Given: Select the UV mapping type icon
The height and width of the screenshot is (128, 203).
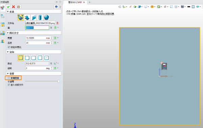Looking at the screenshot, I should [21, 18].
